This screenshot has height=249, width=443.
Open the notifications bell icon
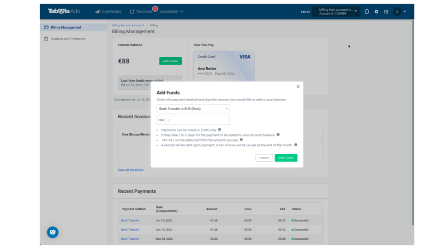pos(367,12)
